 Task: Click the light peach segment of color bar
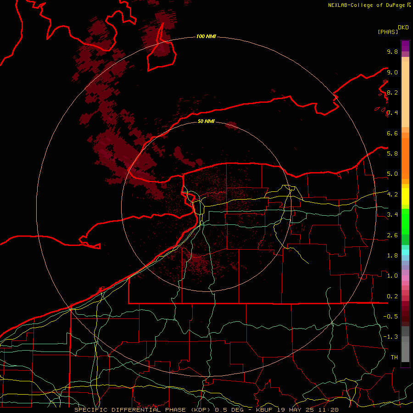[x=405, y=94]
